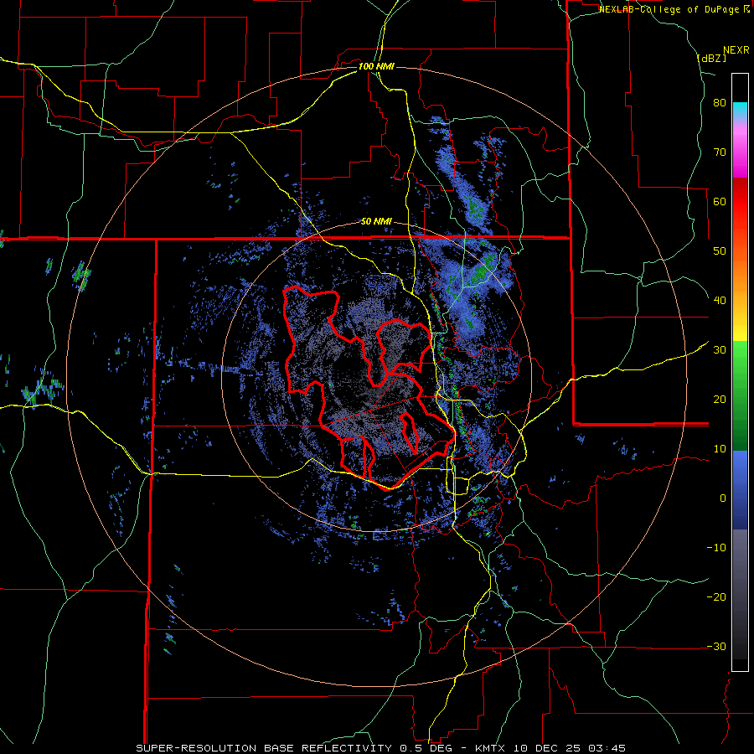
Task: Click the -20 value on the dBZ scale
Action: pos(716,596)
